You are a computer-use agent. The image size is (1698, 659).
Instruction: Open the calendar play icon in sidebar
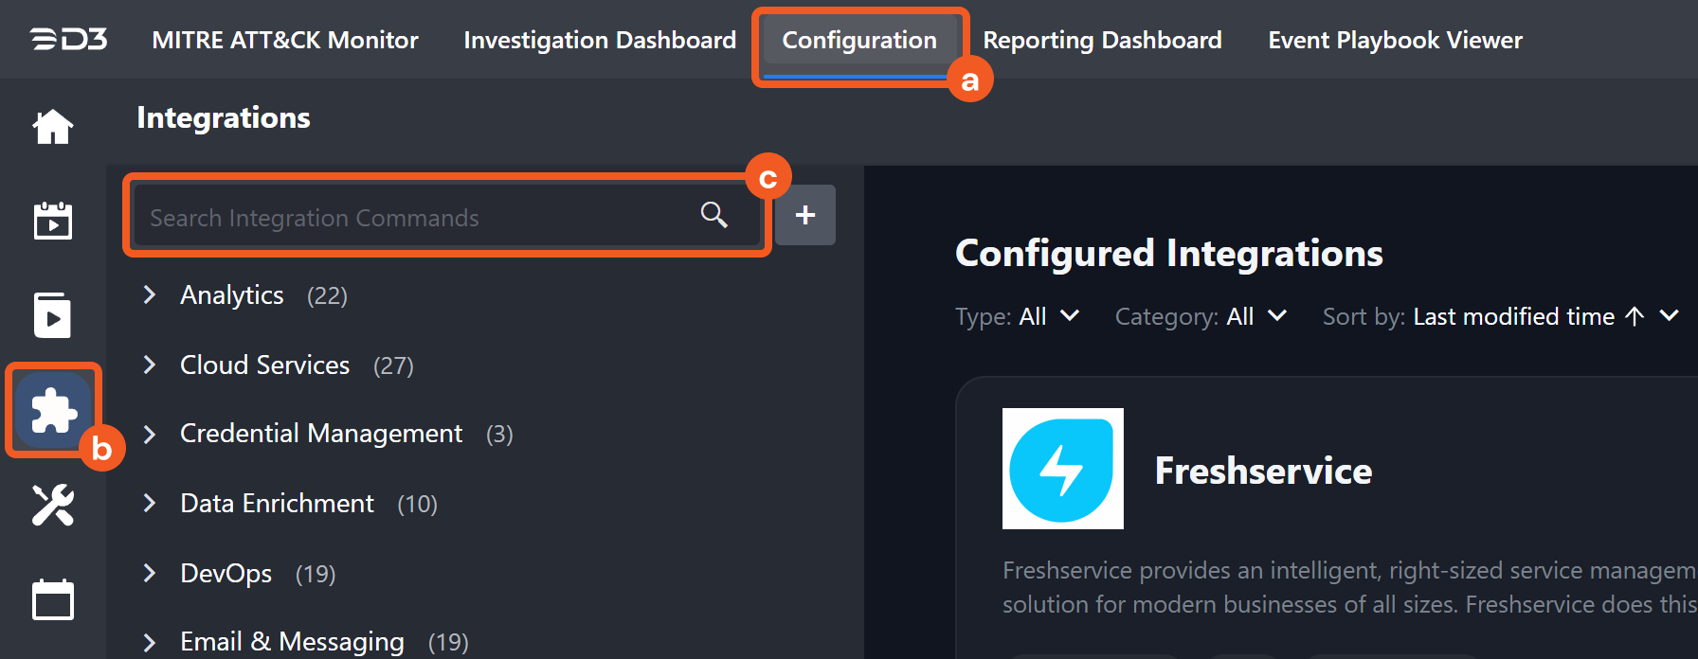(x=53, y=221)
